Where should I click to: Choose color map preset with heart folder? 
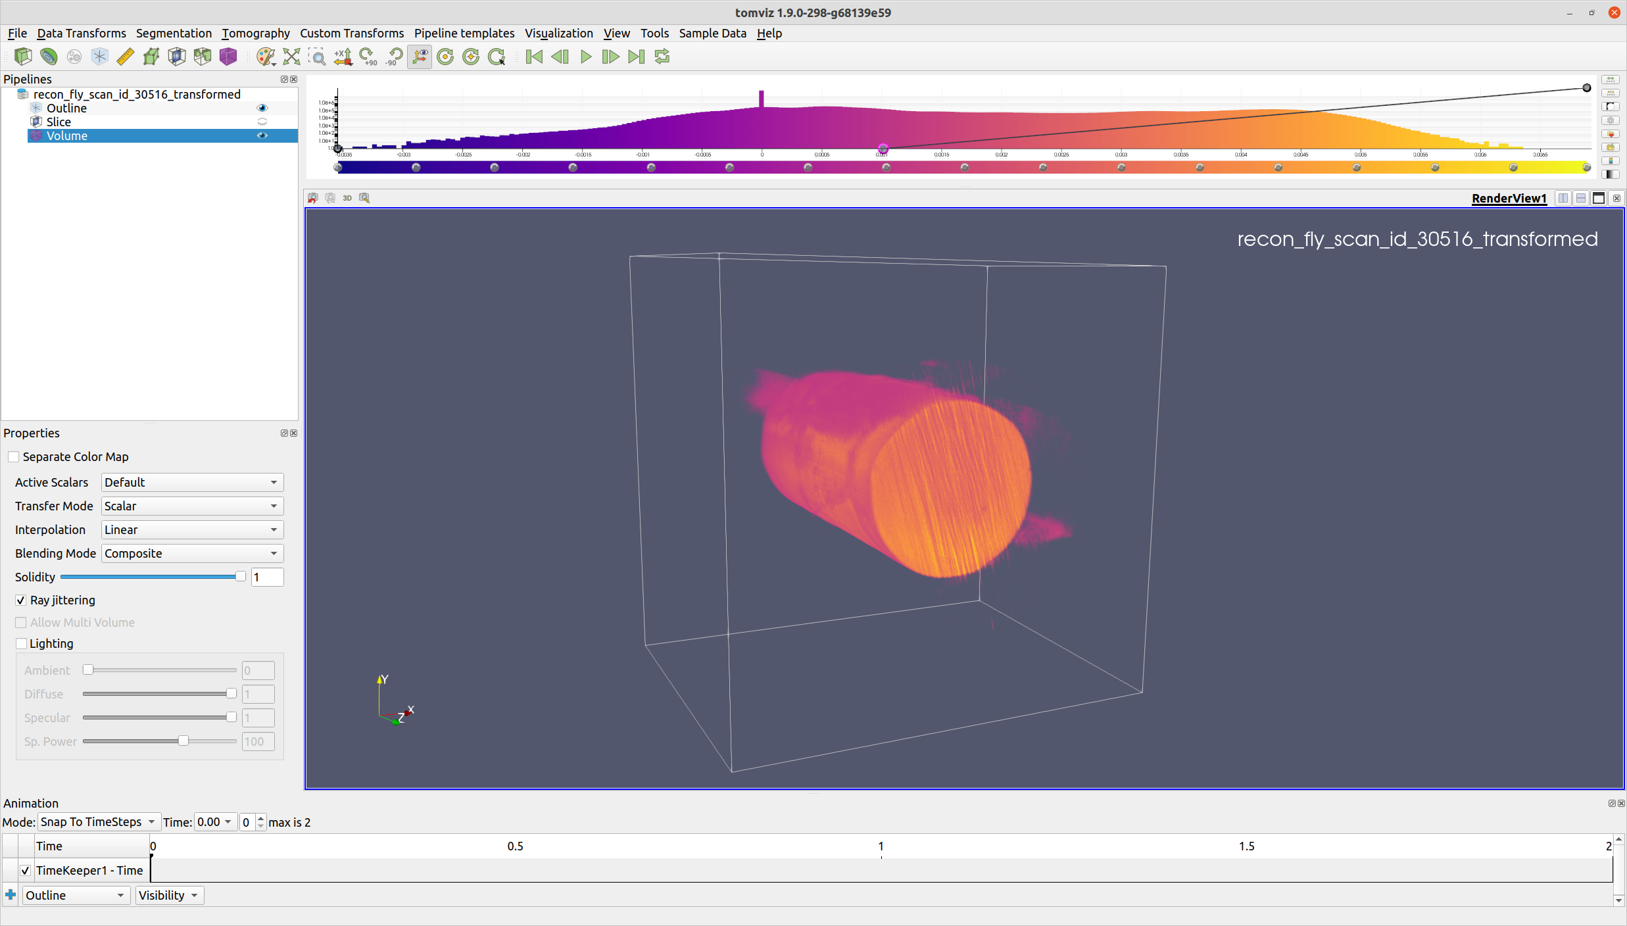(1611, 134)
